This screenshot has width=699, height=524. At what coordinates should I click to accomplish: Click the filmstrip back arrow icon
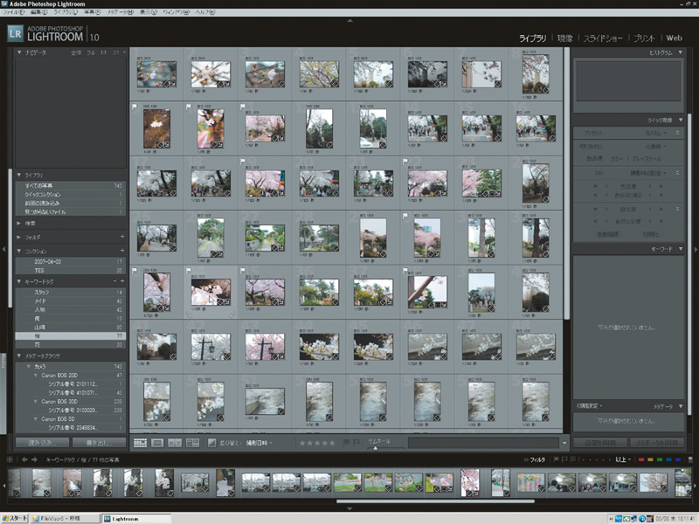[x=24, y=458]
